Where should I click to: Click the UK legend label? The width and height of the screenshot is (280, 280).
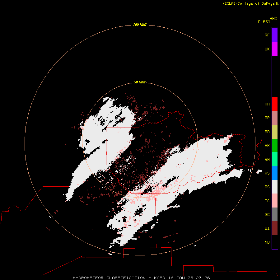tap(267, 49)
